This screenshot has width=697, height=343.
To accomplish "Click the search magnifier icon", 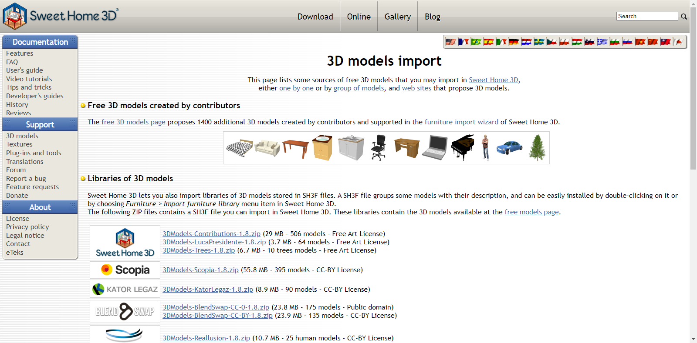I will coord(684,17).
